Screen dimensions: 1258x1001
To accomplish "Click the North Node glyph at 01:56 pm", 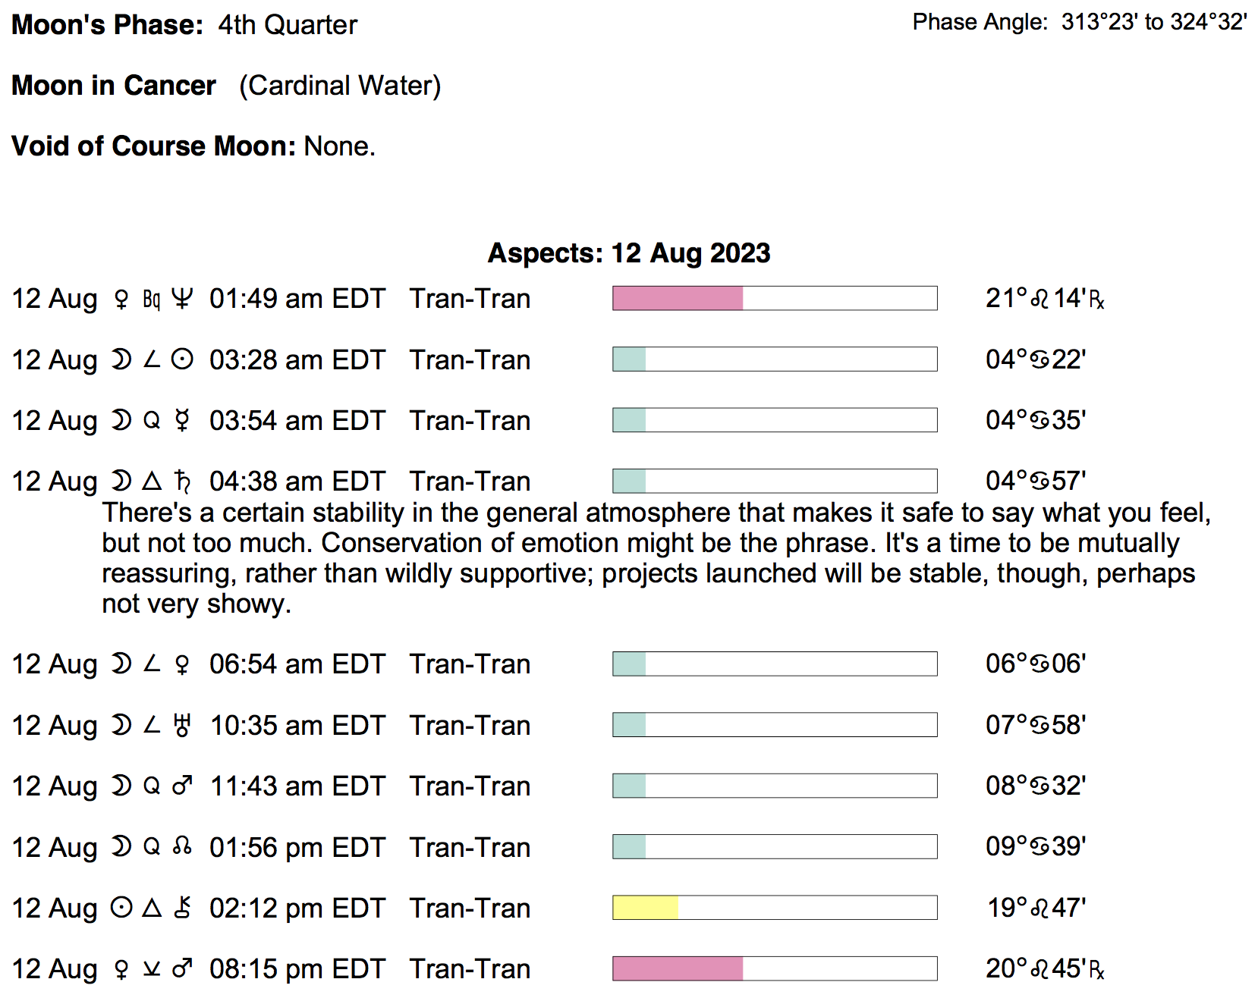I will (x=182, y=847).
